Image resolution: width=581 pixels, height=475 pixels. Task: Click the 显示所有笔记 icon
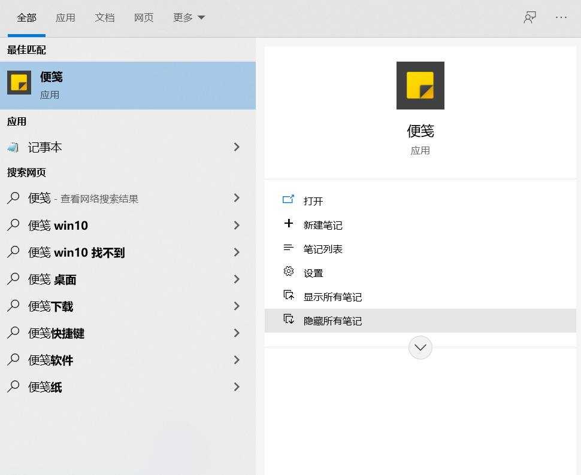pyautogui.click(x=289, y=296)
